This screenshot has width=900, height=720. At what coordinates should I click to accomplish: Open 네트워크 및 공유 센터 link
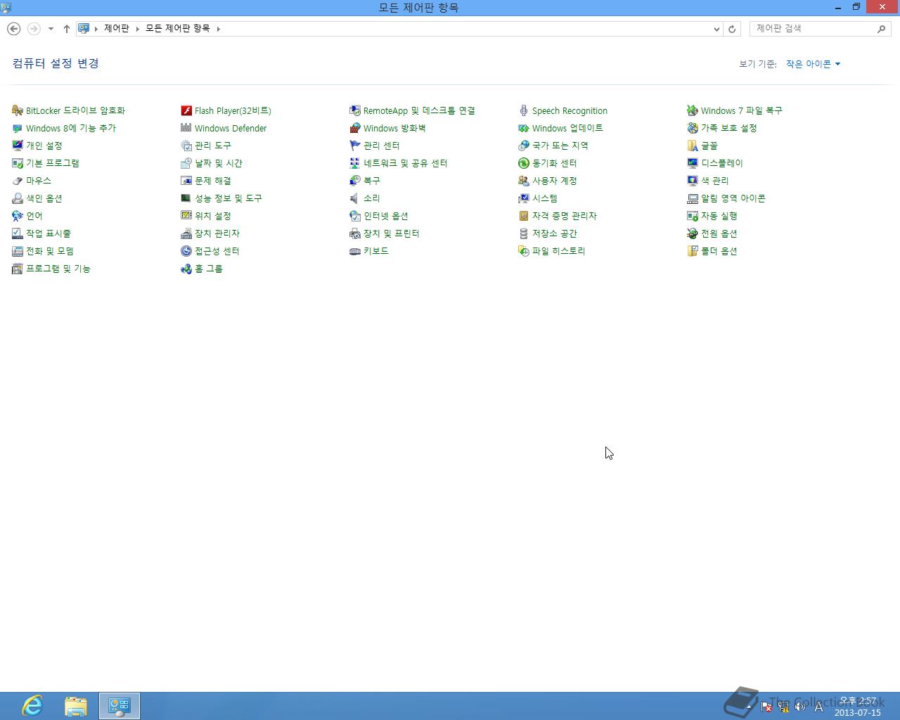click(x=406, y=163)
